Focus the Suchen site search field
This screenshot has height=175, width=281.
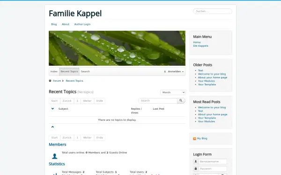coord(213,11)
